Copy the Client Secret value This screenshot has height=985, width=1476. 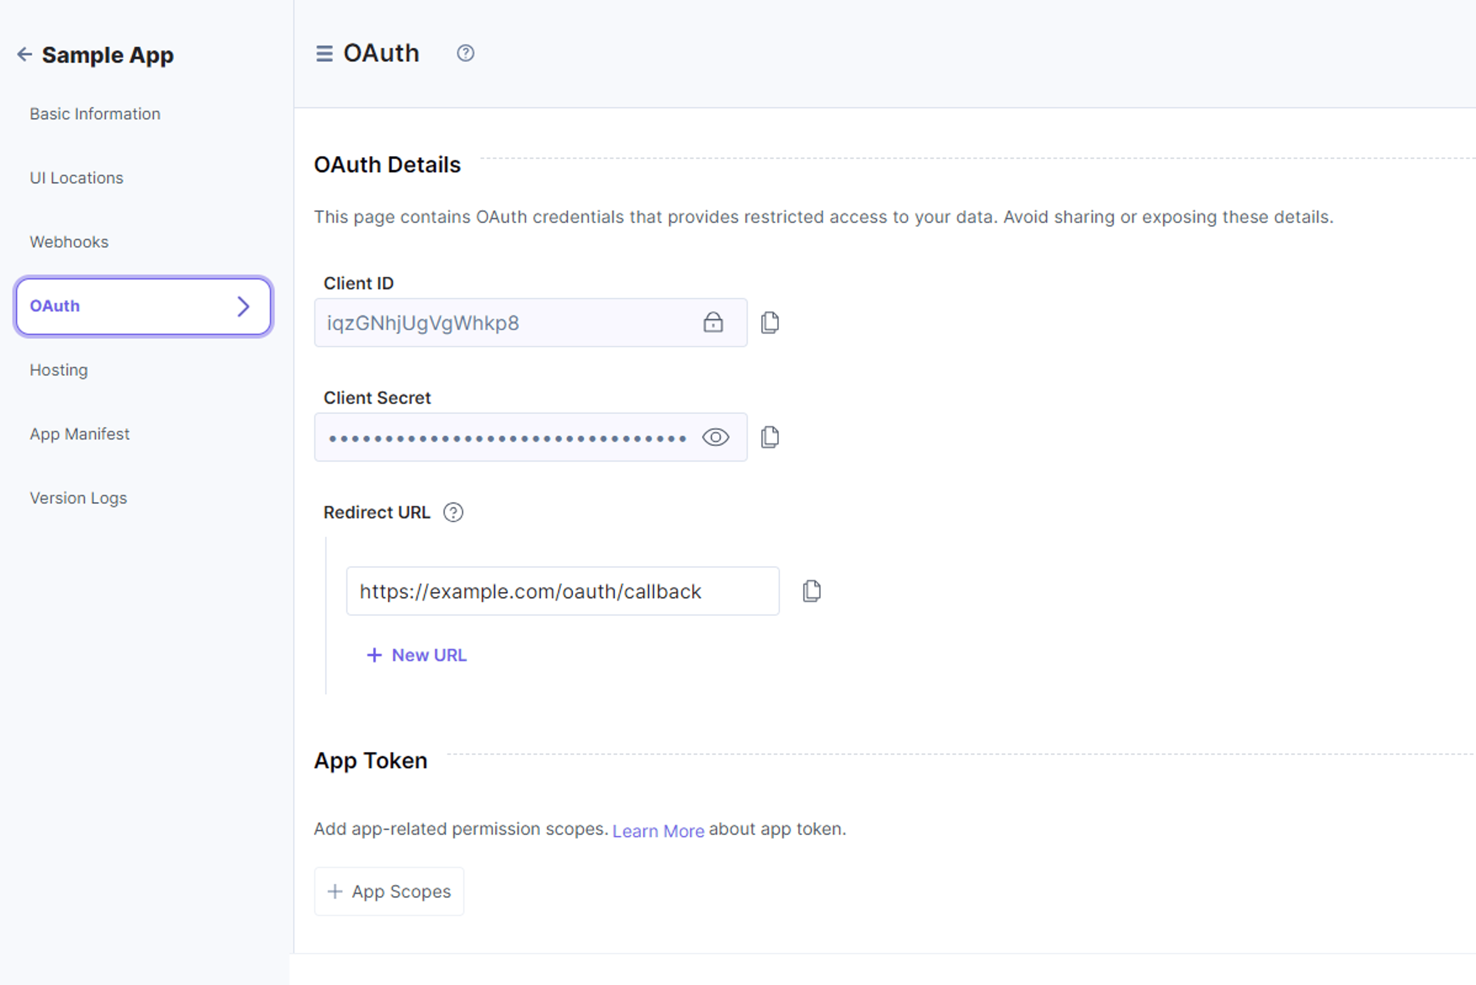pos(770,437)
